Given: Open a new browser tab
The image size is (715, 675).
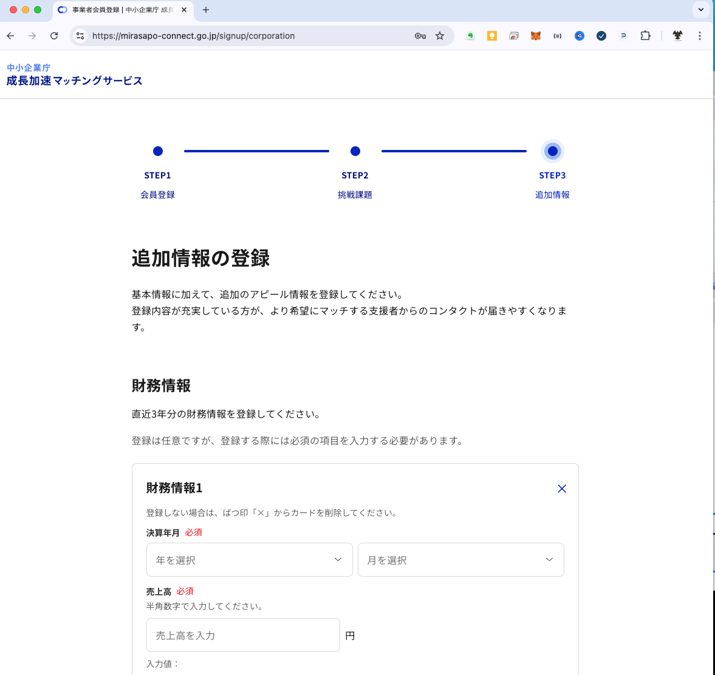Looking at the screenshot, I should 206,10.
